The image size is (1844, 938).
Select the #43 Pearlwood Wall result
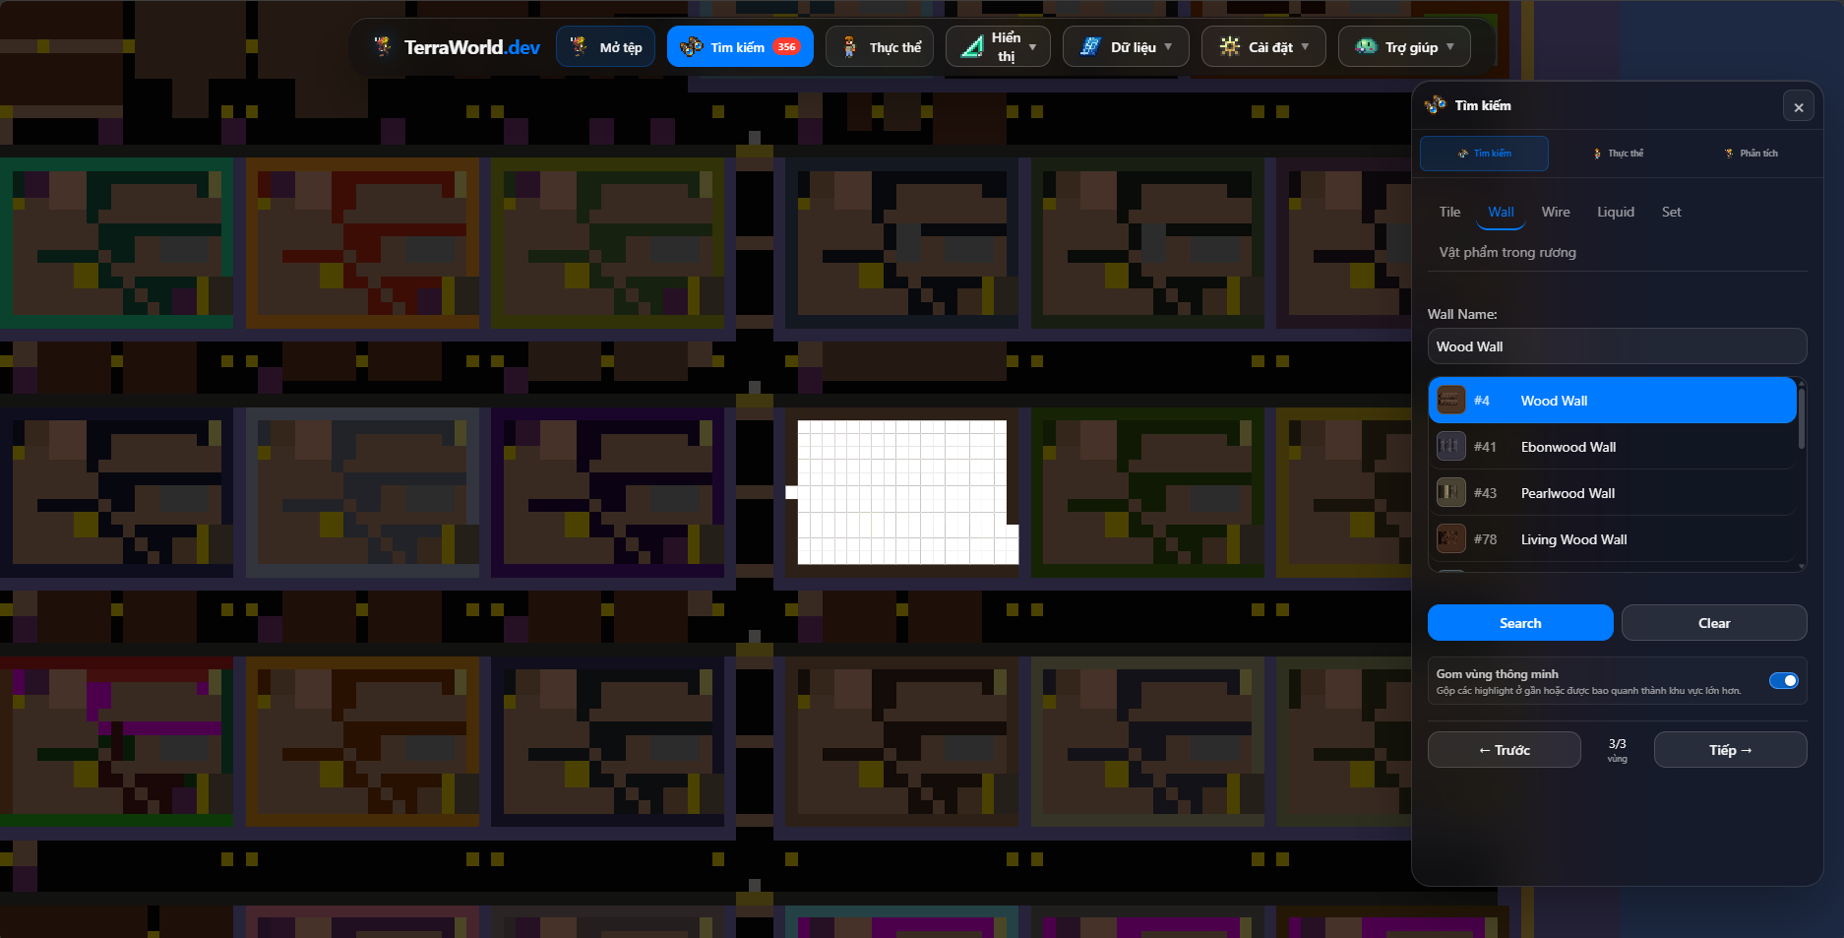click(1612, 493)
